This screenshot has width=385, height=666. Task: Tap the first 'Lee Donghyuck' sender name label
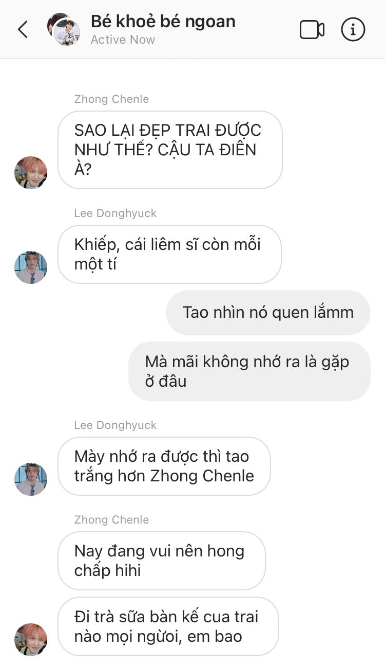[115, 213]
